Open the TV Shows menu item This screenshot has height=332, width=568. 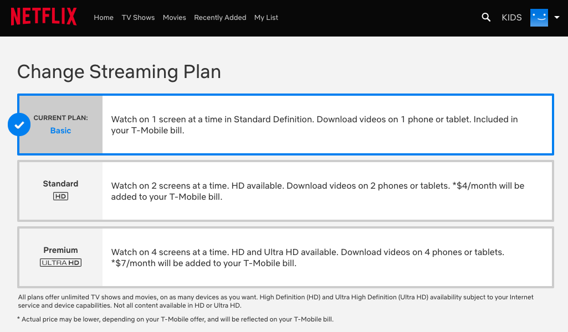[138, 17]
